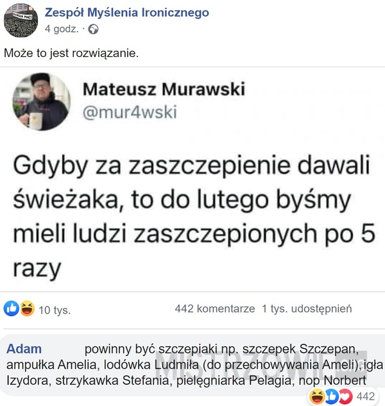Click the caption Może to jest rozwiązanie

tap(71, 53)
